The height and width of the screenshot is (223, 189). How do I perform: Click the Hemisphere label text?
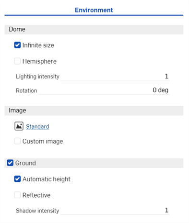[39, 61]
